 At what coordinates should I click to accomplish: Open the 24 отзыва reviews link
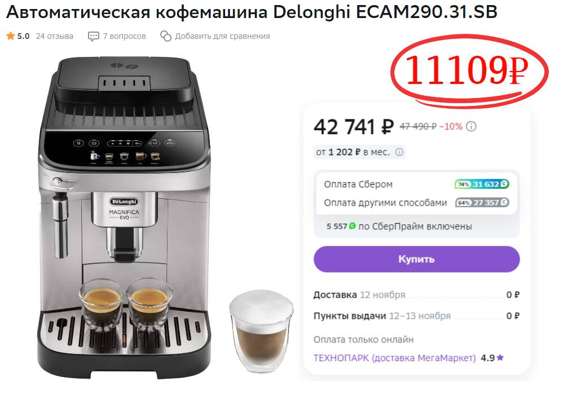coord(55,36)
